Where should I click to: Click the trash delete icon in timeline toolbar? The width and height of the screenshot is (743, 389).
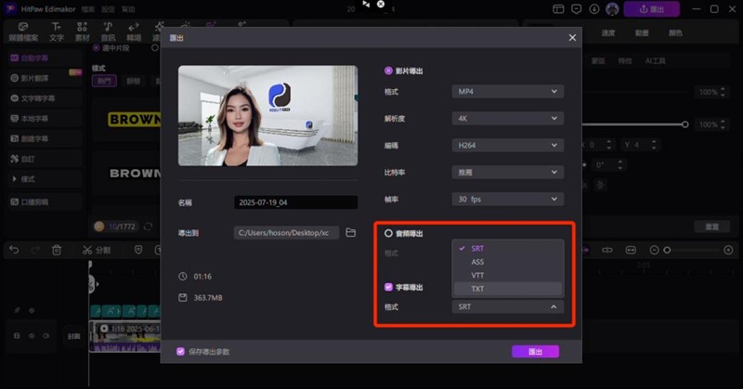[57, 250]
